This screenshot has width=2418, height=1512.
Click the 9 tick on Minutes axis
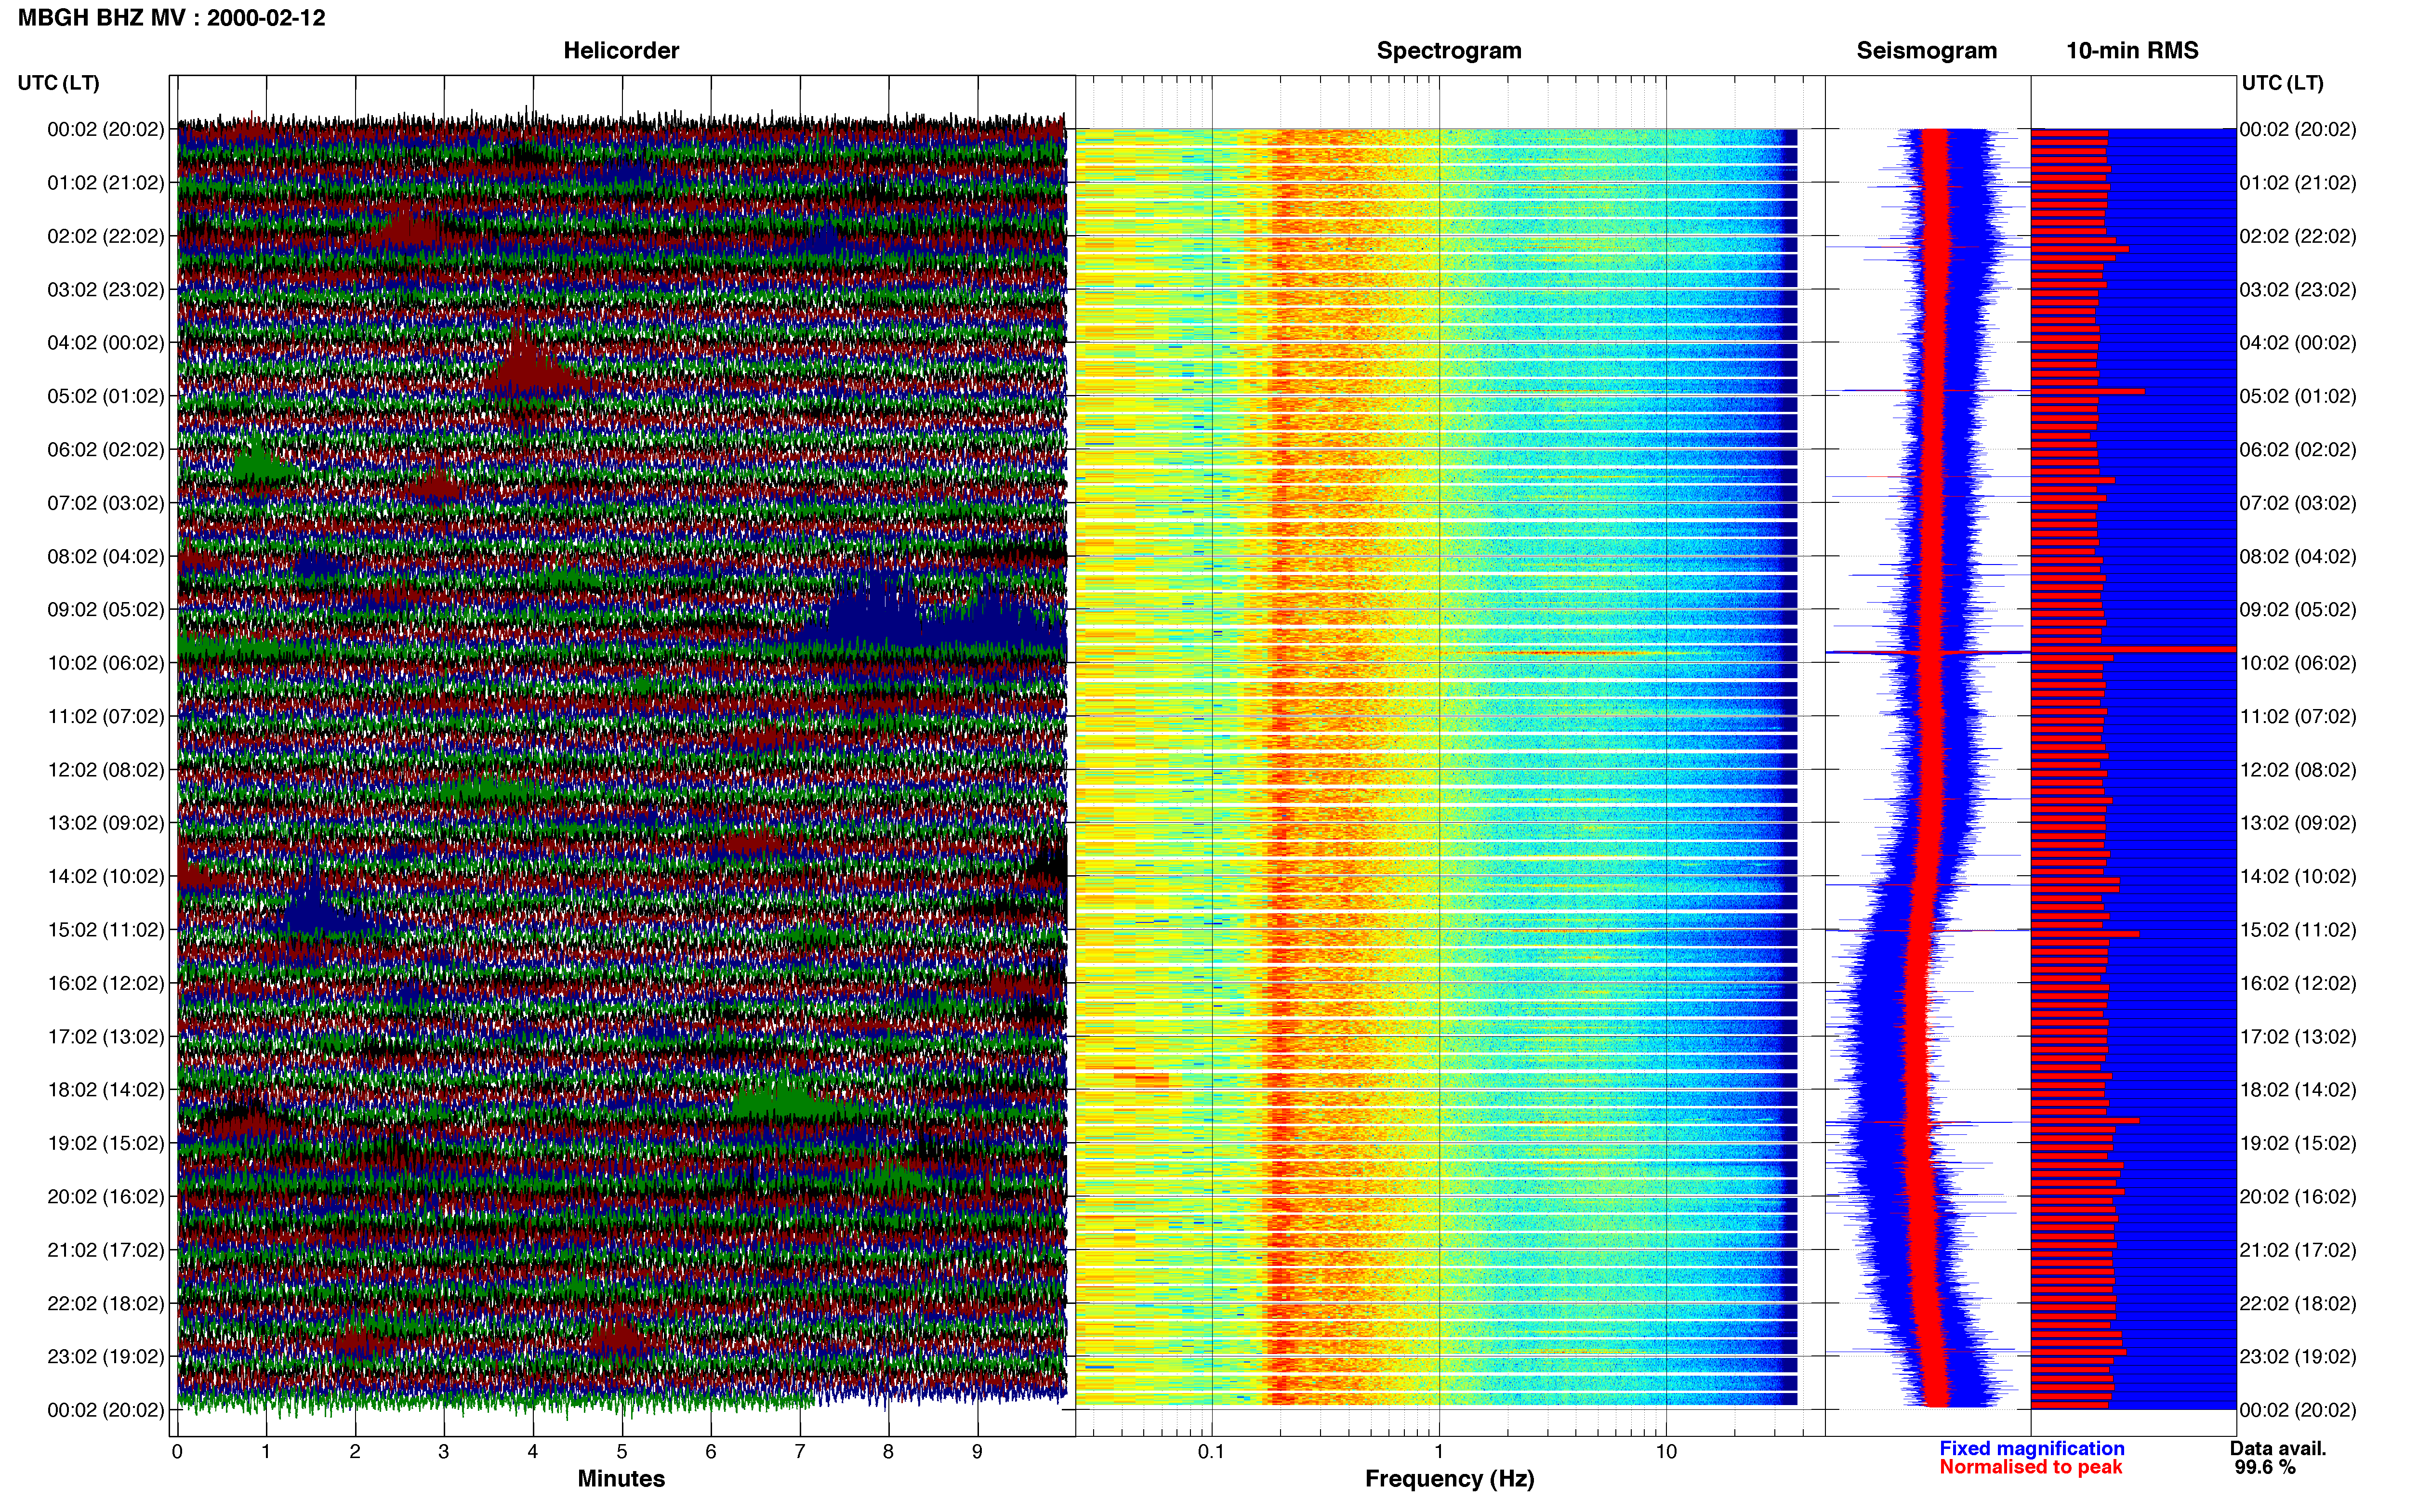click(977, 1452)
